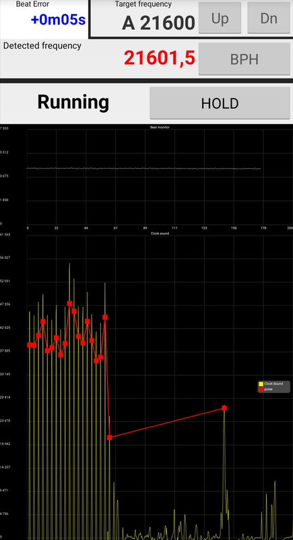Screen dimensions: 293x540
Task: Click the 89 x-axis label of Beat monitor
Action: [x=145, y=228]
